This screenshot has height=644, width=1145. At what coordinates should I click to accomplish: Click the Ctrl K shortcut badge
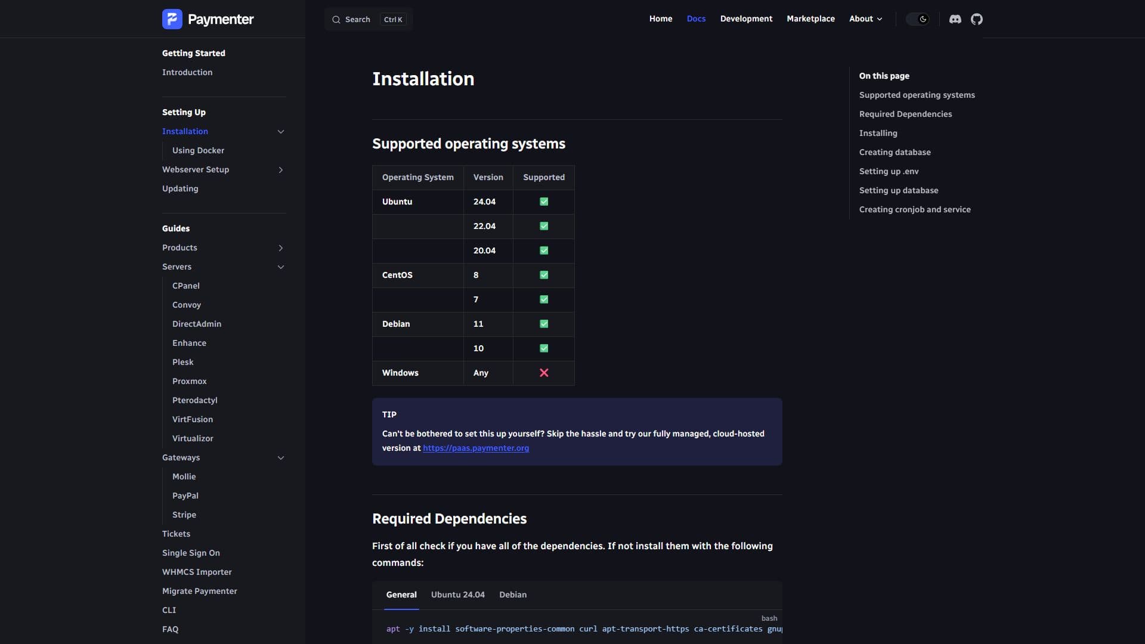(393, 20)
